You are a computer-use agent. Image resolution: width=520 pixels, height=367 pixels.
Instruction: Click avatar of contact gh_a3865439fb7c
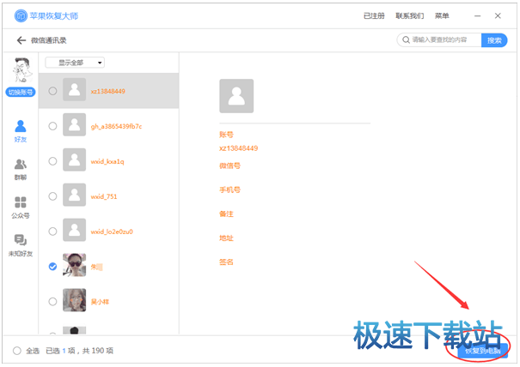(x=74, y=124)
